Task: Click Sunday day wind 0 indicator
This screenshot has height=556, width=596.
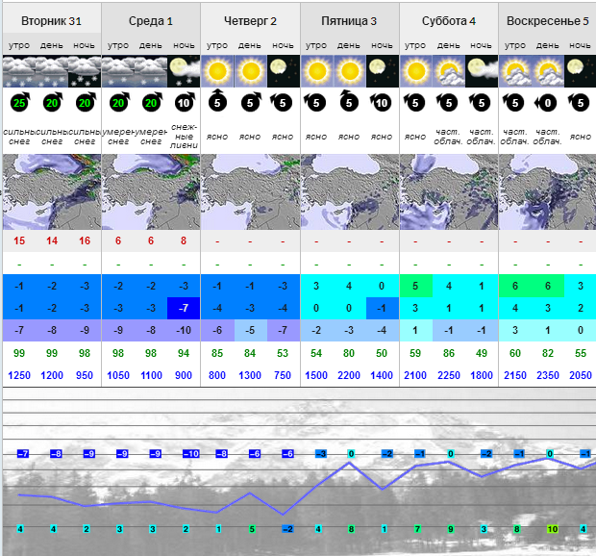Action: pos(546,103)
